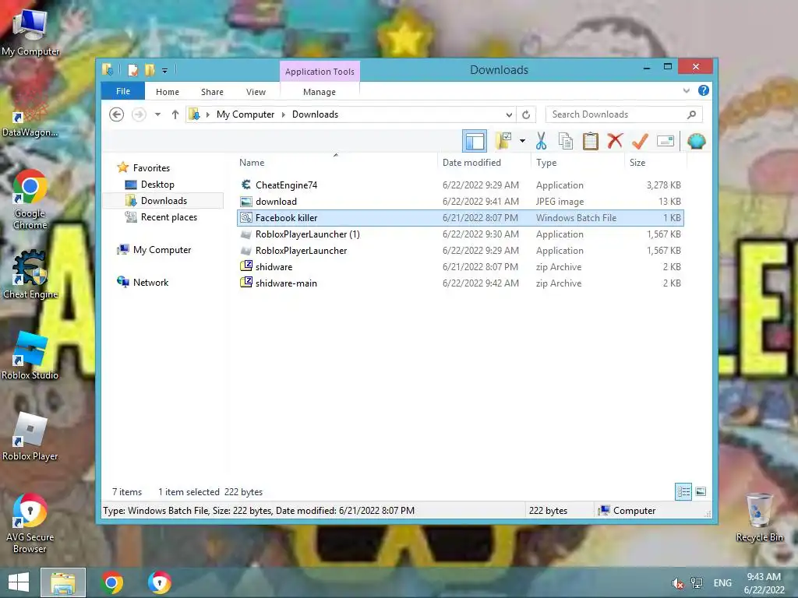Toggle the preview pane layout button
The height and width of the screenshot is (598, 798).
coord(475,141)
